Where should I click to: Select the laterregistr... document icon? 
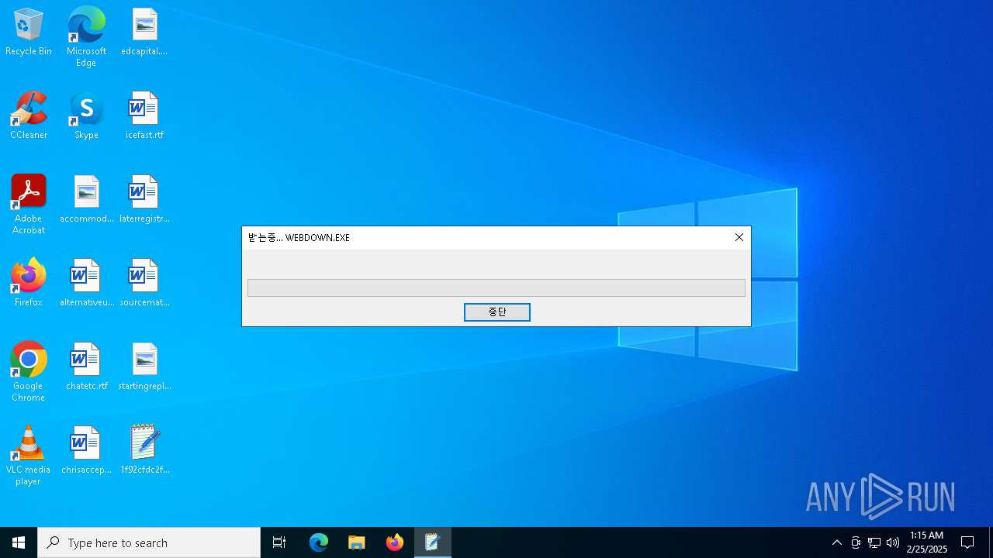click(x=144, y=200)
